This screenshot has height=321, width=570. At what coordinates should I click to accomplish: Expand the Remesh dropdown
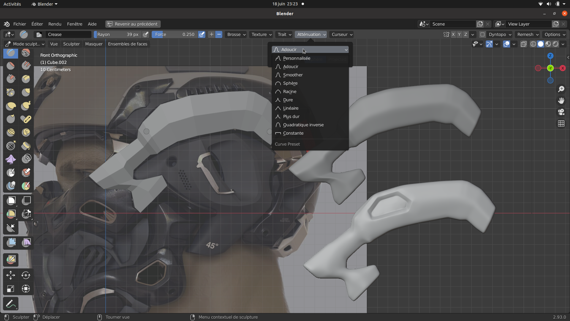[x=528, y=34]
